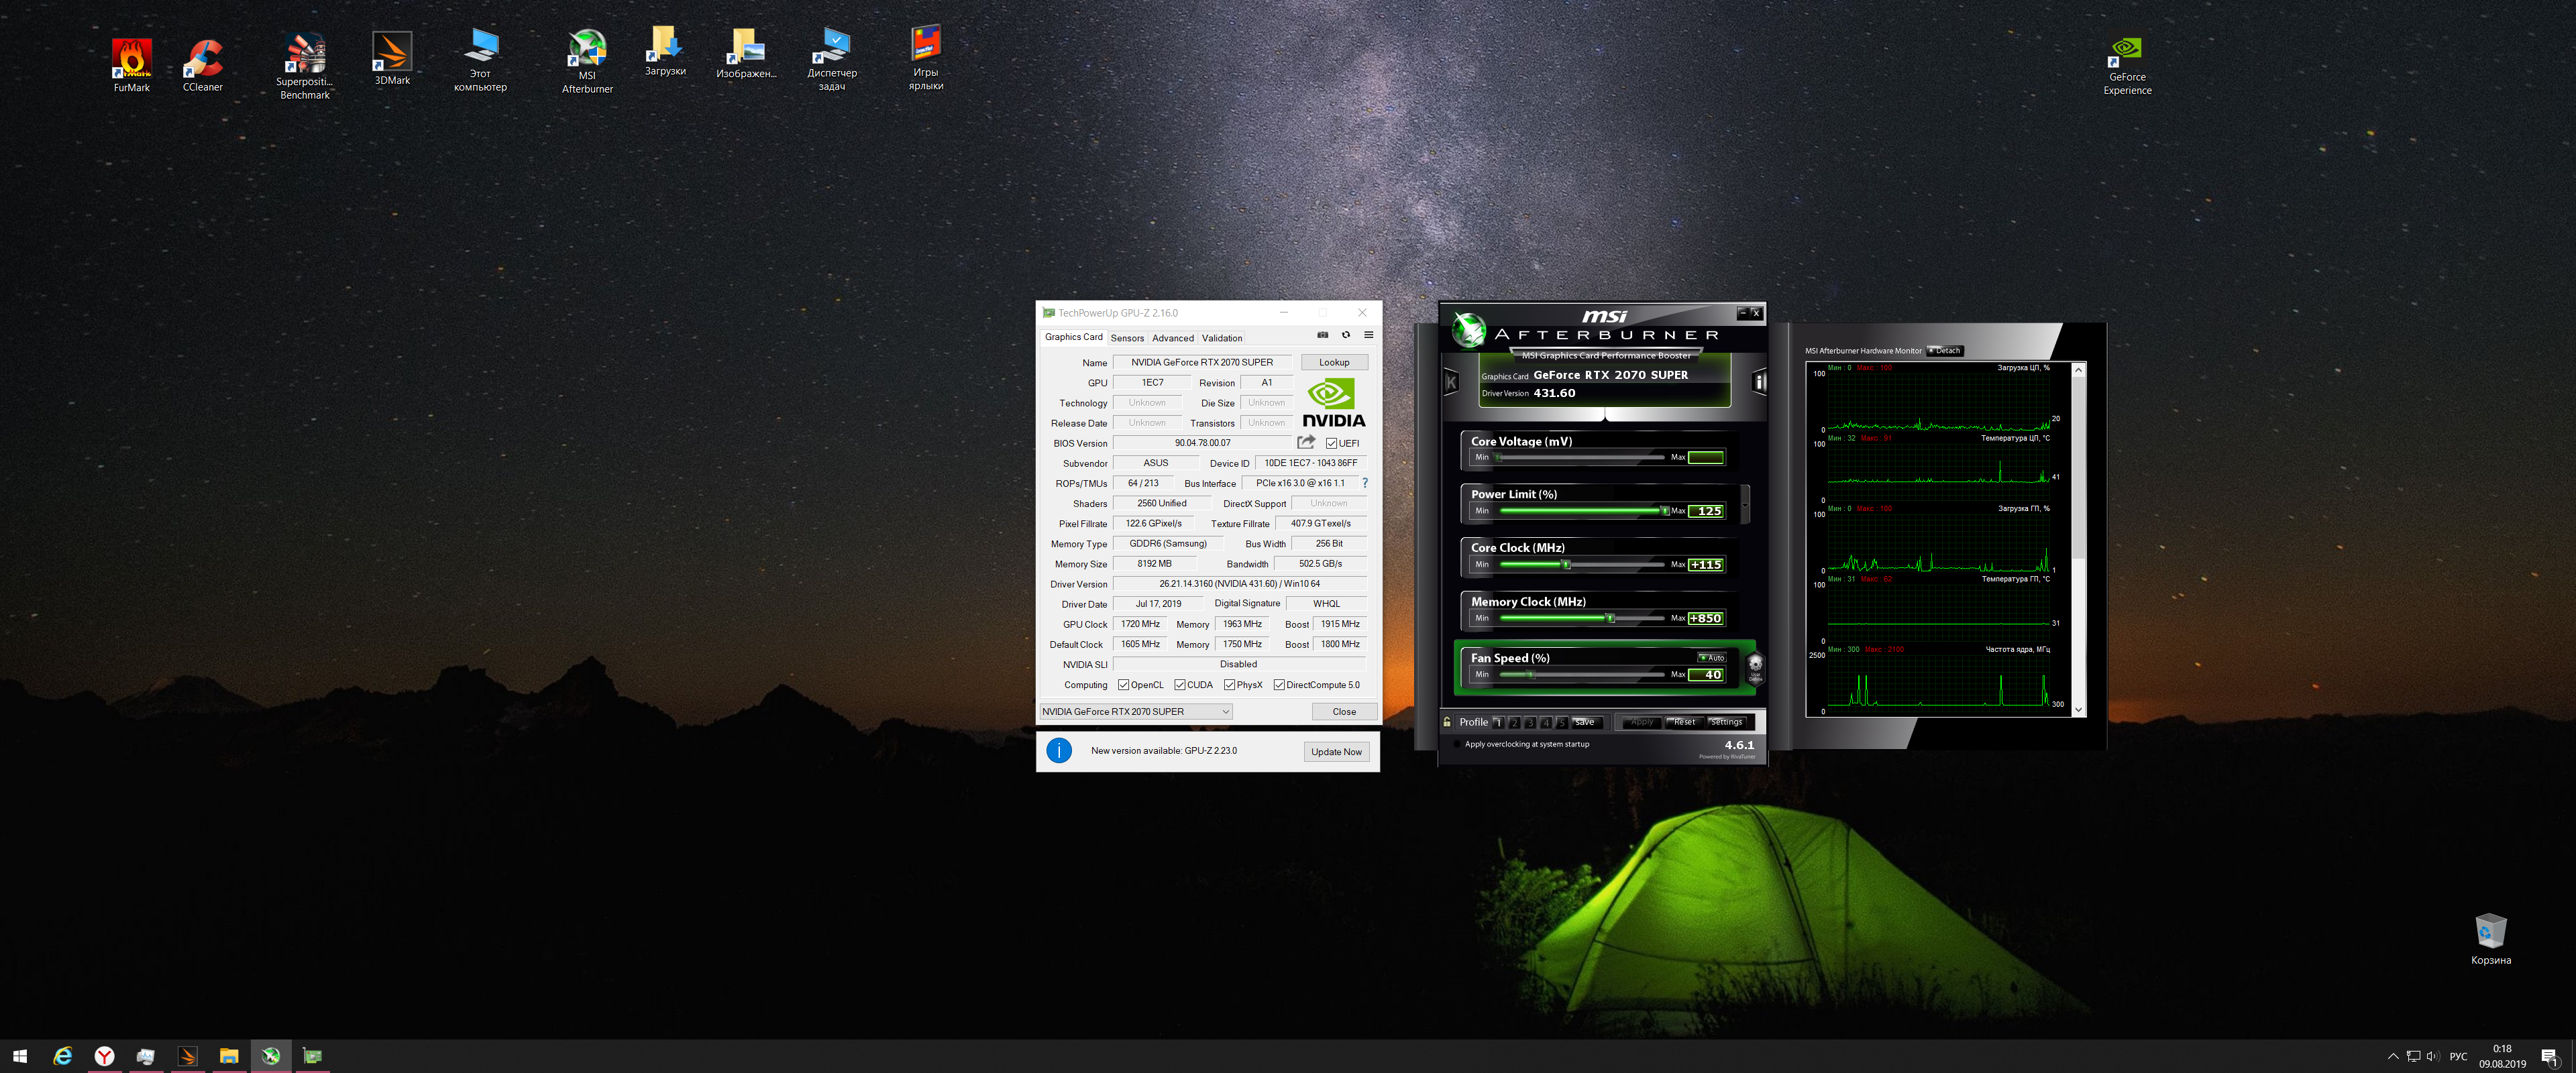Switch to the Sensors tab
This screenshot has height=1073, width=2576.
tap(1127, 338)
